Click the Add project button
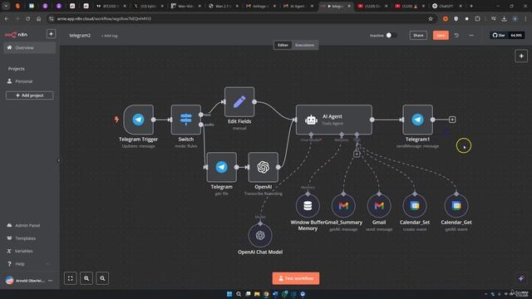 [x=30, y=96]
